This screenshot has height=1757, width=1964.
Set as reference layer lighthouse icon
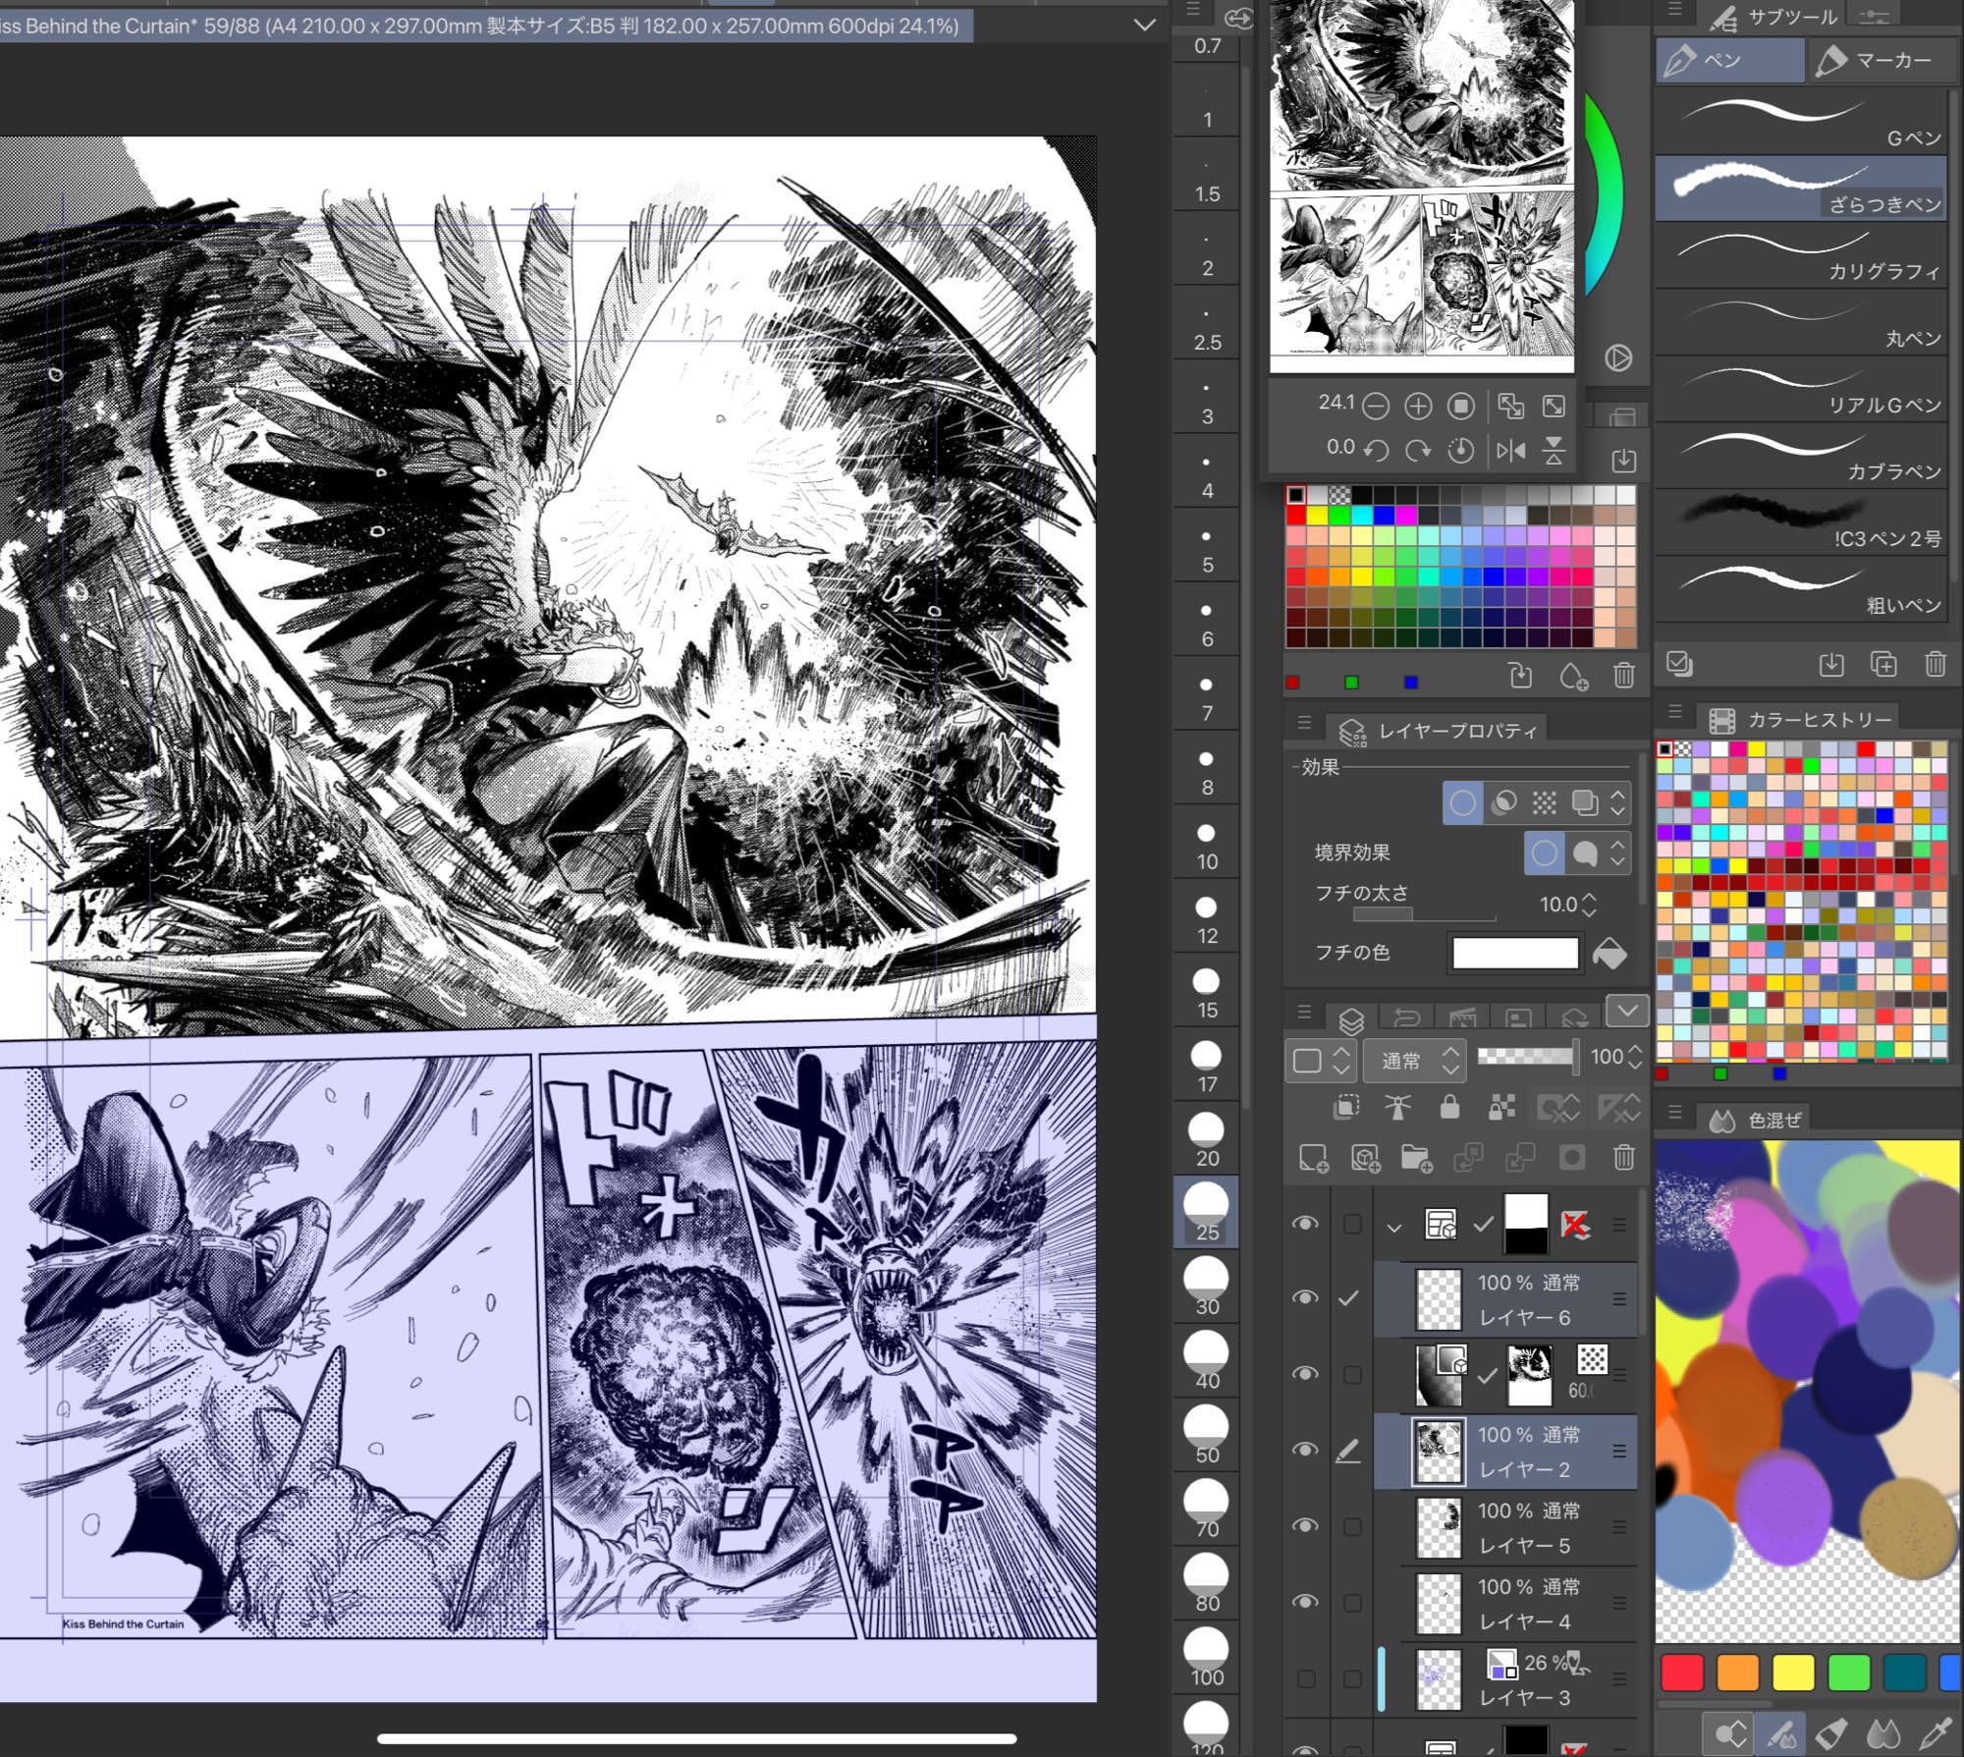coord(1397,1108)
